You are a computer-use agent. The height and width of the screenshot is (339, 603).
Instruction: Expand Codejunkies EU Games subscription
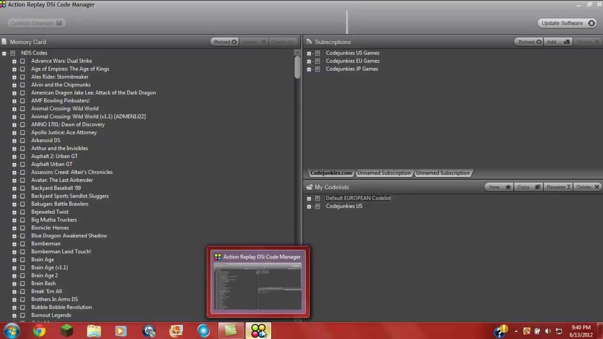(x=309, y=61)
